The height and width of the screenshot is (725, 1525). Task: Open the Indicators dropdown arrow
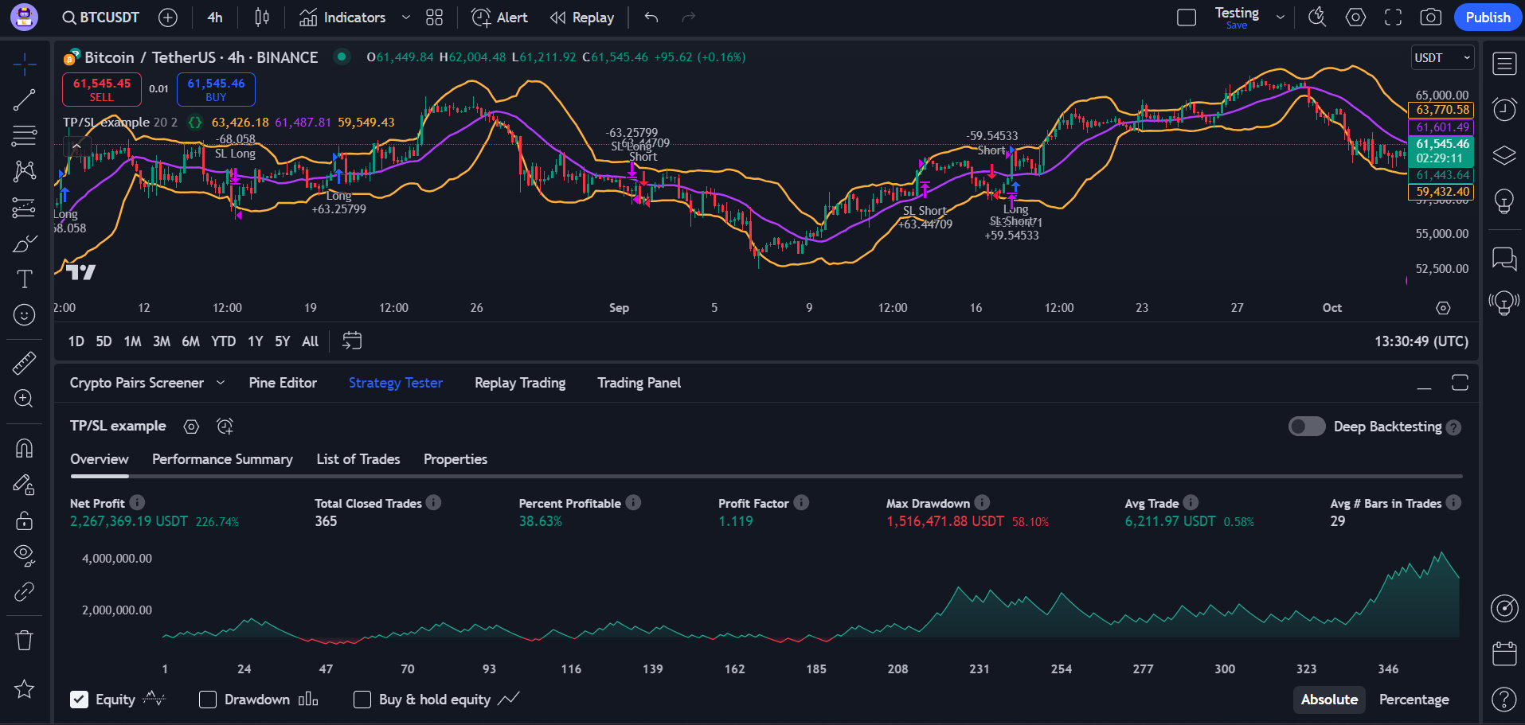point(405,17)
